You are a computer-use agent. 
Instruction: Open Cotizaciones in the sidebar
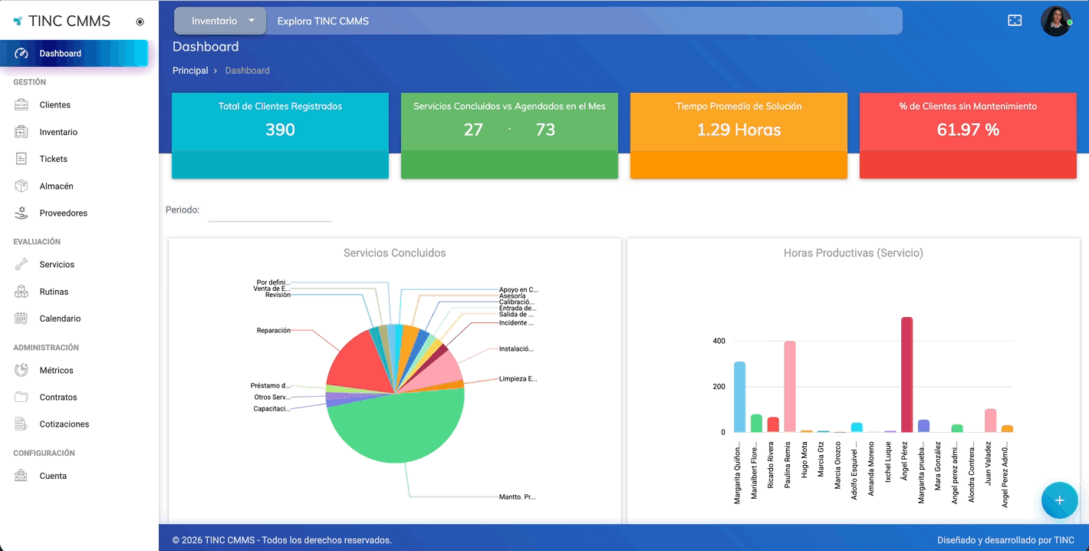click(64, 424)
